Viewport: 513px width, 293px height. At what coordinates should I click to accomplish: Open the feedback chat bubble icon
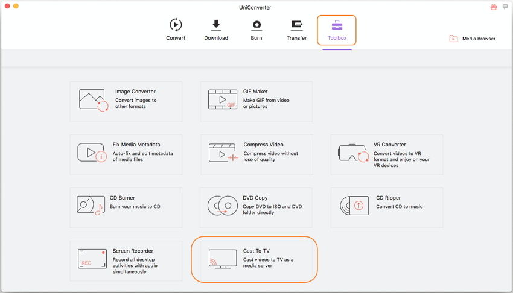(x=505, y=7)
